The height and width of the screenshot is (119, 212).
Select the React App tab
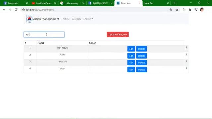pos(128,3)
